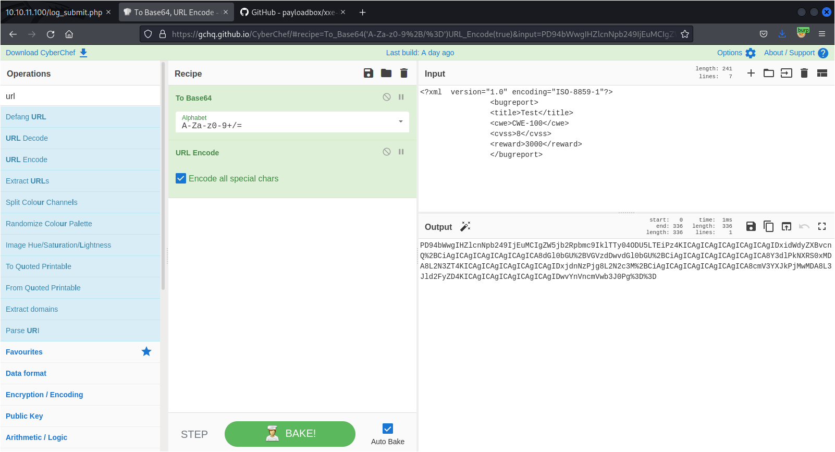The height and width of the screenshot is (452, 835).
Task: Undo the output switch icon
Action: click(804, 226)
